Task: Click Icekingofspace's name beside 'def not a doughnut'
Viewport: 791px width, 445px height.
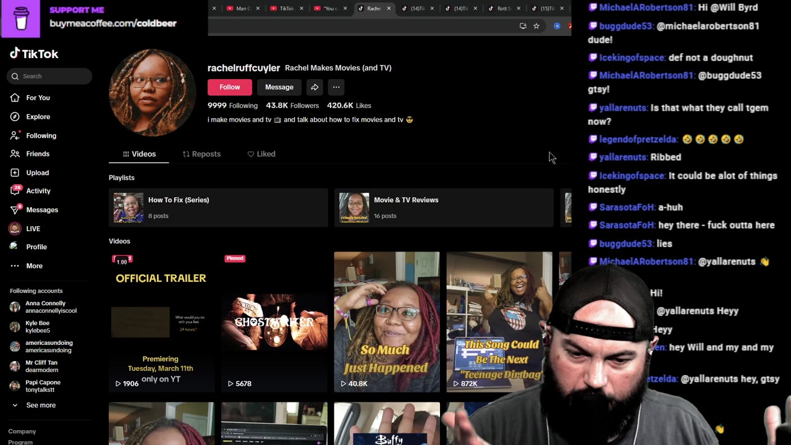Action: click(x=632, y=57)
